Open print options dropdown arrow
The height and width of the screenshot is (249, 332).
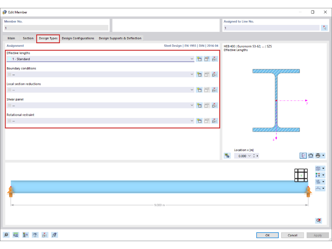click(x=323, y=156)
